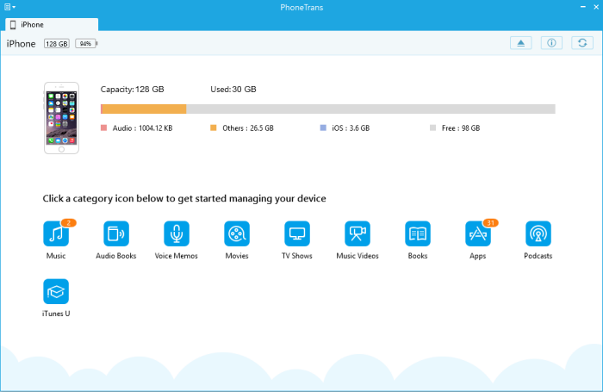Click the 'Audio : 1004.12 KB' text
The image size is (603, 392).
tap(142, 128)
